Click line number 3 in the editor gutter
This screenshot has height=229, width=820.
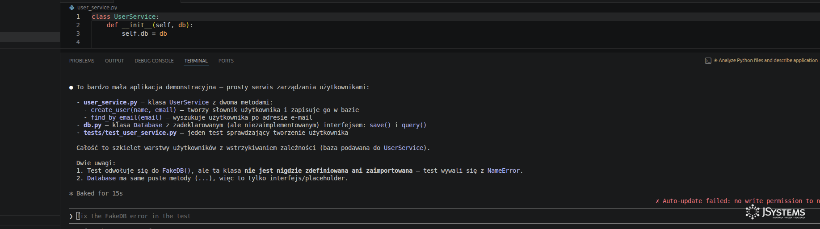(78, 33)
